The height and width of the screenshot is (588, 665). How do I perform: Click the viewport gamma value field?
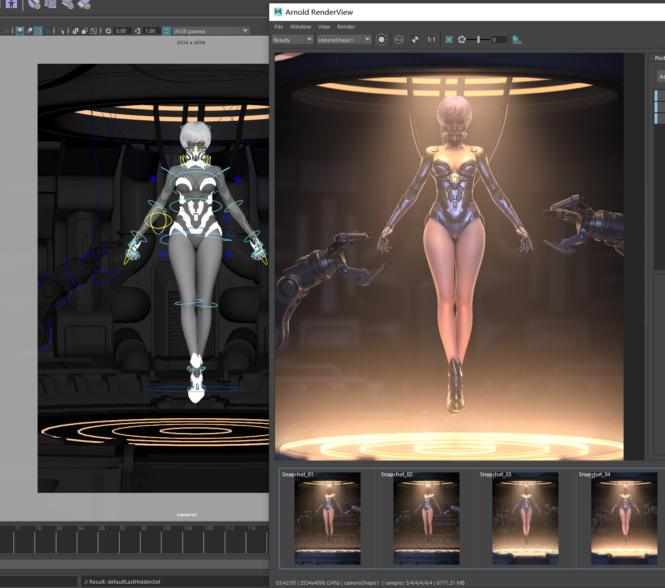[x=151, y=31]
